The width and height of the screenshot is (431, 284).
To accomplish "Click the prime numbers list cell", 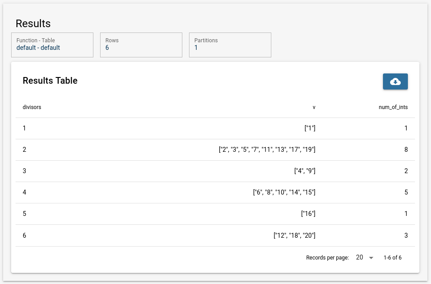I will [x=267, y=150].
